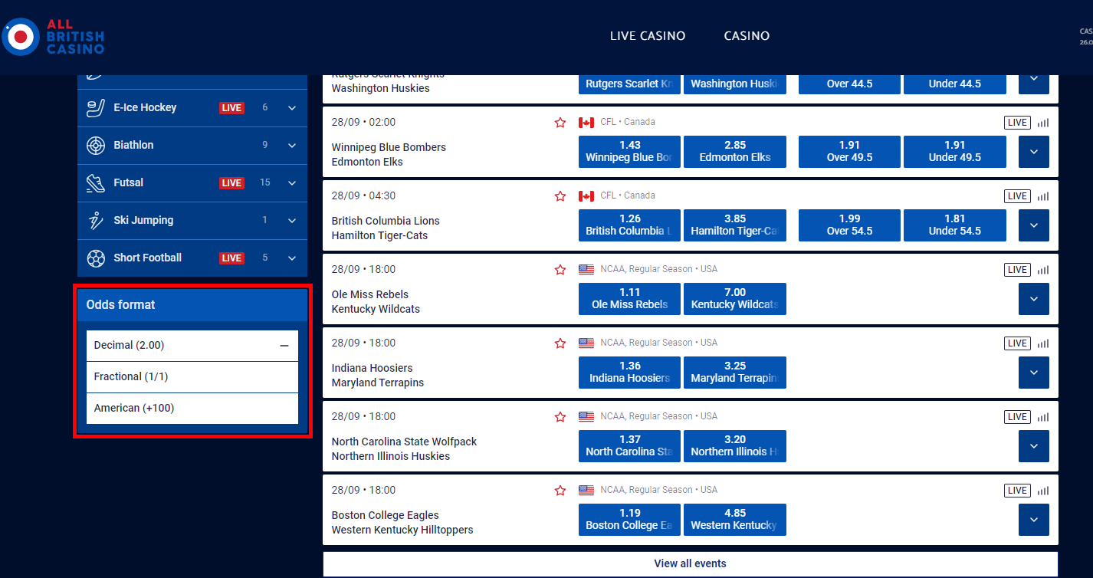Bet Under 54.5 at 1.81

[955, 225]
